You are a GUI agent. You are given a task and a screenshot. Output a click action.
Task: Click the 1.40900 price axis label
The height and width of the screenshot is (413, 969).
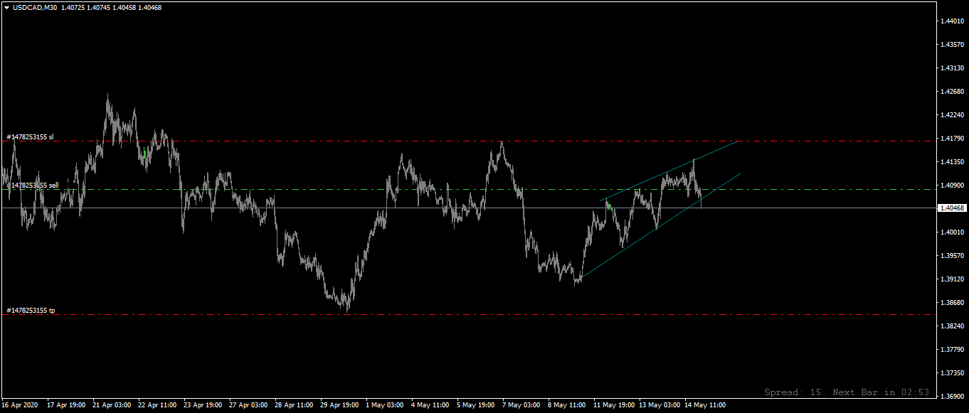[952, 186]
